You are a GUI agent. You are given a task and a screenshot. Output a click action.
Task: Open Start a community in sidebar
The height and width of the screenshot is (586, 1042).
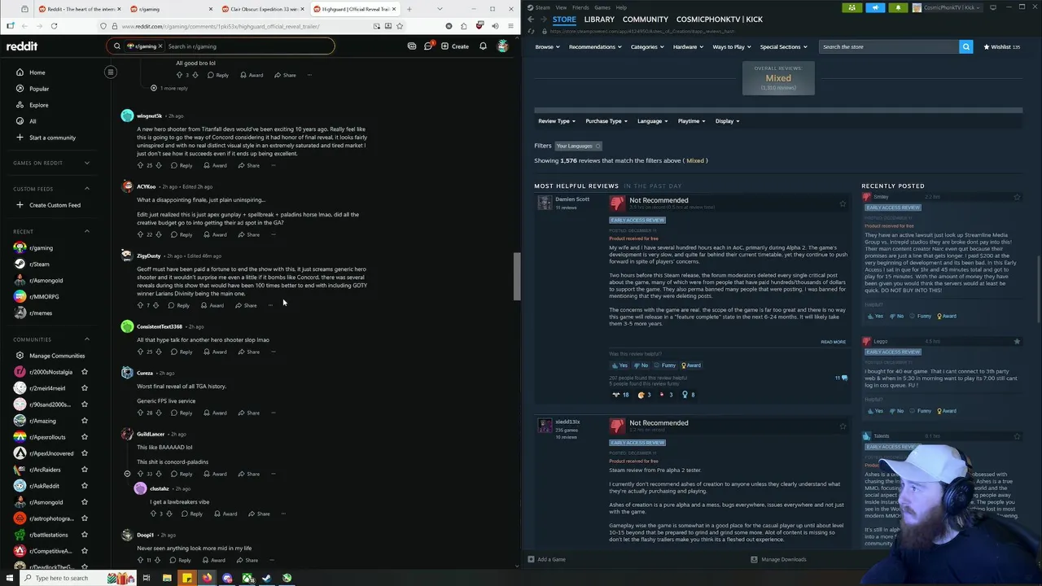pos(52,138)
